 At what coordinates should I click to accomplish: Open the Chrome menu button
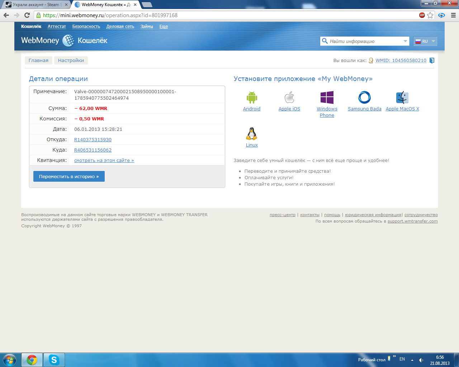pyautogui.click(x=453, y=15)
